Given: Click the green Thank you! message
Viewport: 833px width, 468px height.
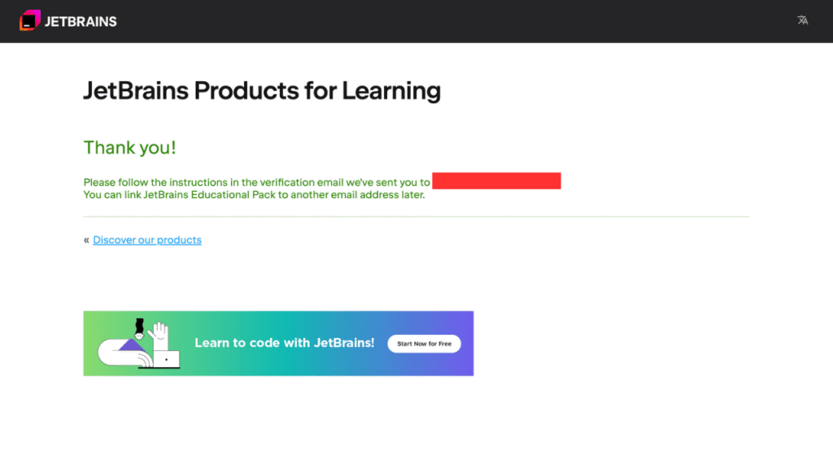Looking at the screenshot, I should [x=130, y=148].
